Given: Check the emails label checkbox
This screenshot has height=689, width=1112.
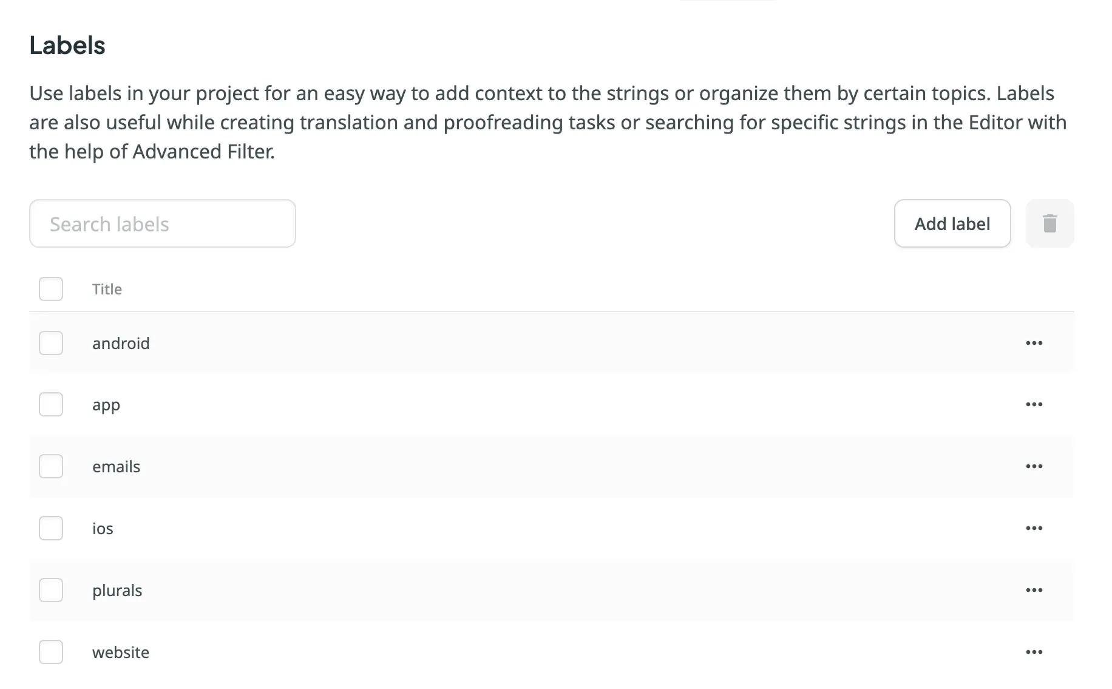Looking at the screenshot, I should (x=51, y=466).
